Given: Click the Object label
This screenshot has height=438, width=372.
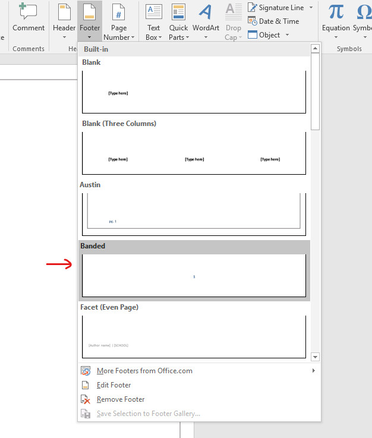Looking at the screenshot, I should 270,35.
